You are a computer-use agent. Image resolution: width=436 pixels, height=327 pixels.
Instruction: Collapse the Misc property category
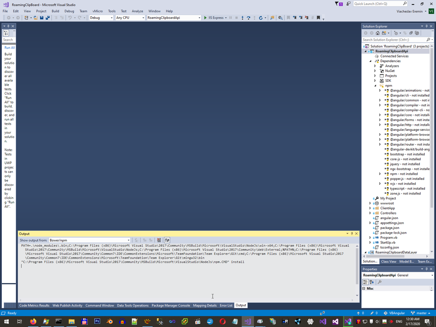point(364,288)
